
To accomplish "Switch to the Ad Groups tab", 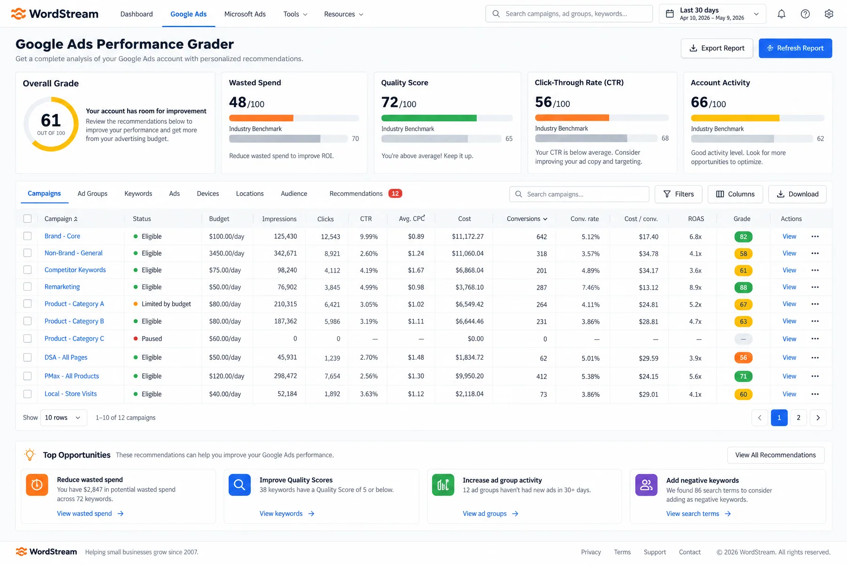I will (x=92, y=194).
